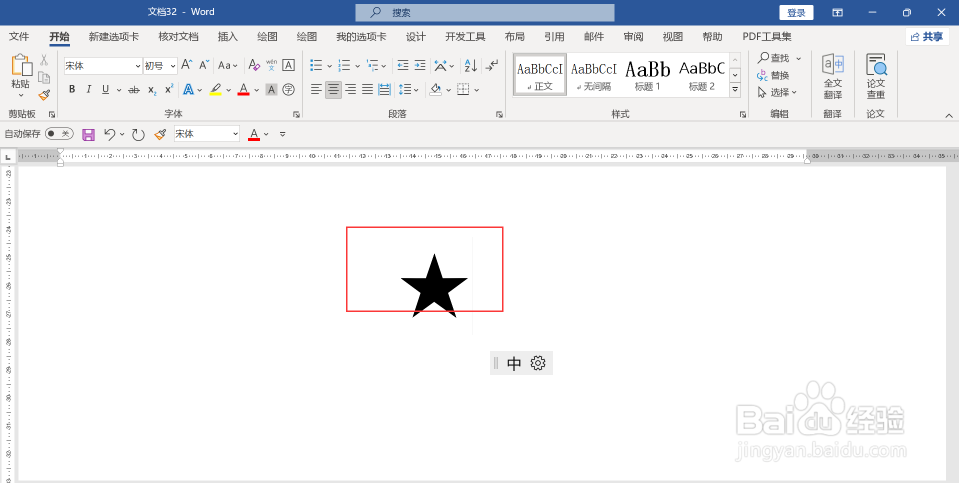Image resolution: width=959 pixels, height=483 pixels.
Task: Click the Share button
Action: pyautogui.click(x=927, y=36)
